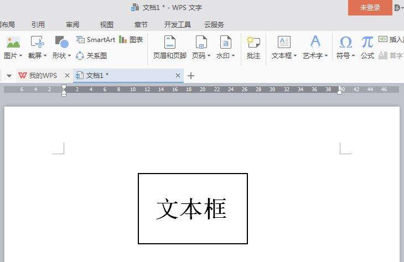The height and width of the screenshot is (262, 404).
Task: Click the 未登录 login button
Action: tap(370, 8)
